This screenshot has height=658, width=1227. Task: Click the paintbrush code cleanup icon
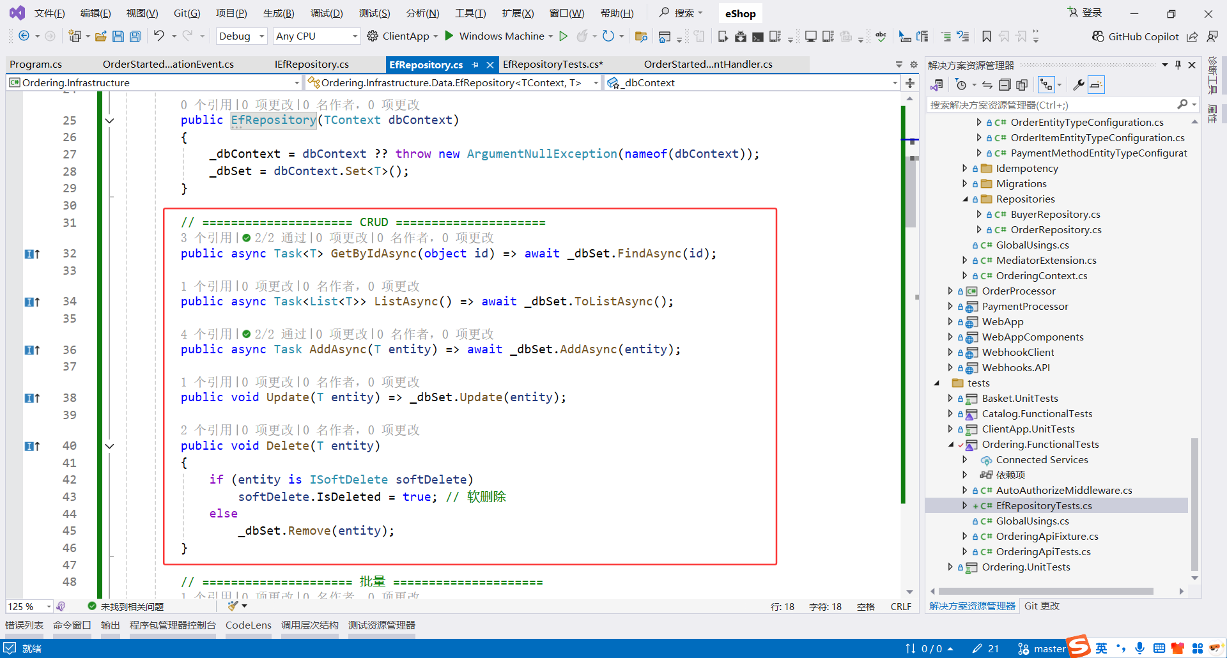point(233,606)
